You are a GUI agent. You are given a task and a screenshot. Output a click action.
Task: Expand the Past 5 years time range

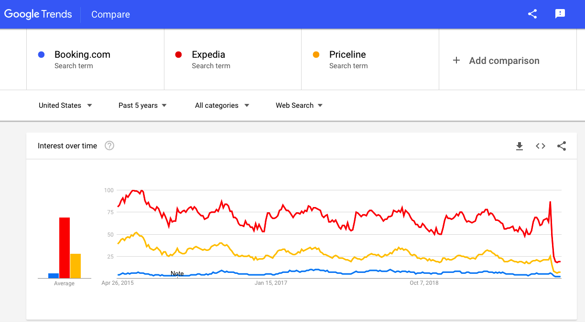point(142,105)
